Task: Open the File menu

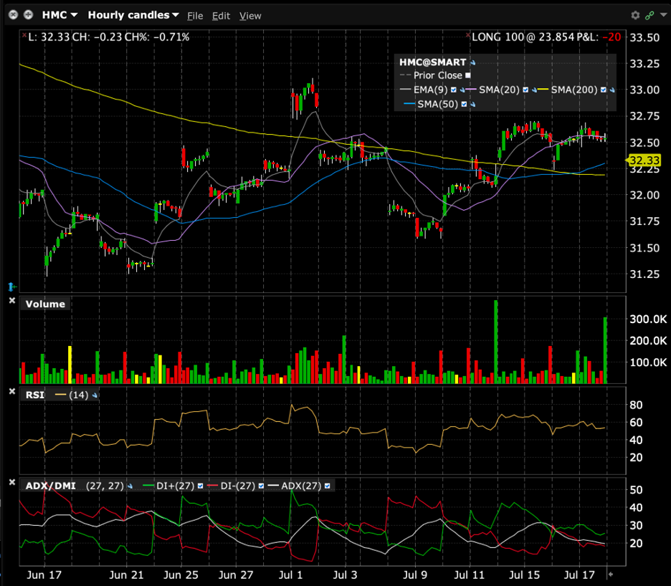Action: tap(195, 16)
